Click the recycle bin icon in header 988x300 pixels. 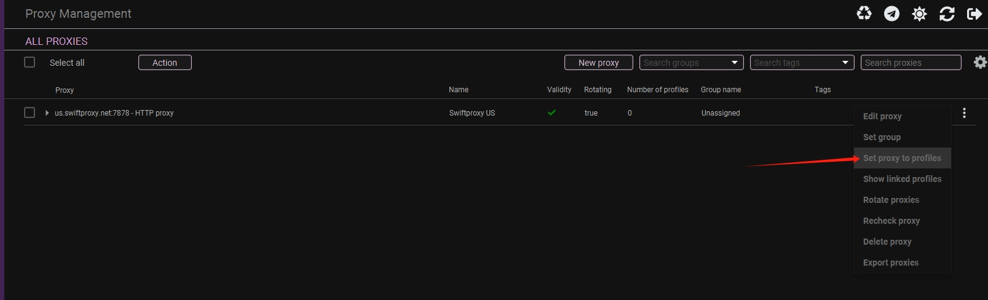point(864,14)
